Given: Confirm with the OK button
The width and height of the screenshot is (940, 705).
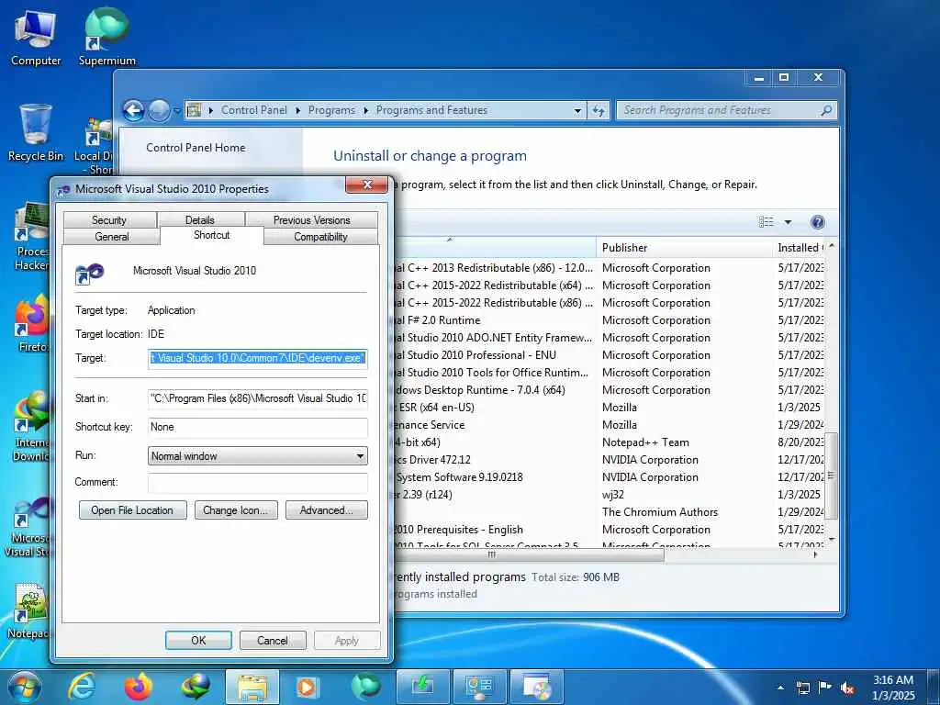Looking at the screenshot, I should [198, 640].
